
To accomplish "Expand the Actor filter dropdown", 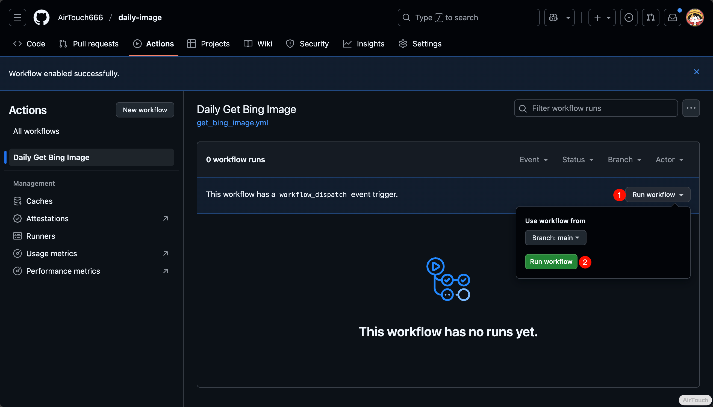I will pyautogui.click(x=669, y=160).
